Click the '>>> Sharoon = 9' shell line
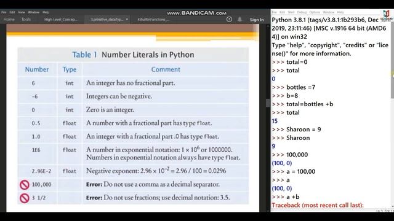This screenshot has width=394, height=221. 296,130
